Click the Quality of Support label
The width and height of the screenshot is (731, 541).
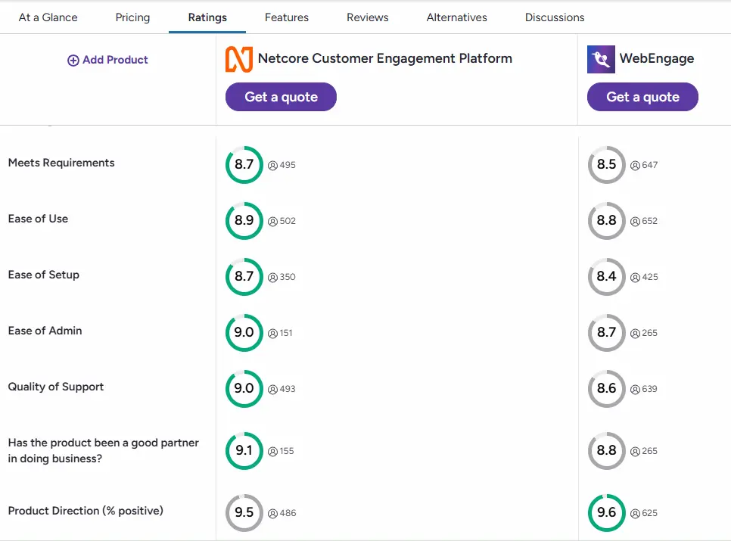click(x=55, y=387)
